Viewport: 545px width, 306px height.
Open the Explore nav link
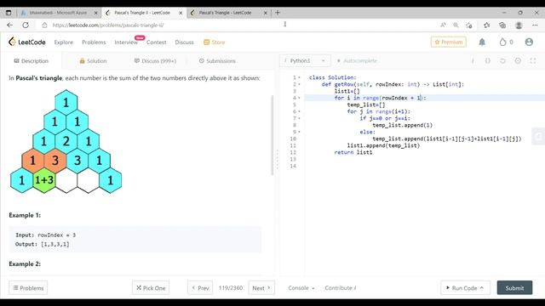coord(64,42)
